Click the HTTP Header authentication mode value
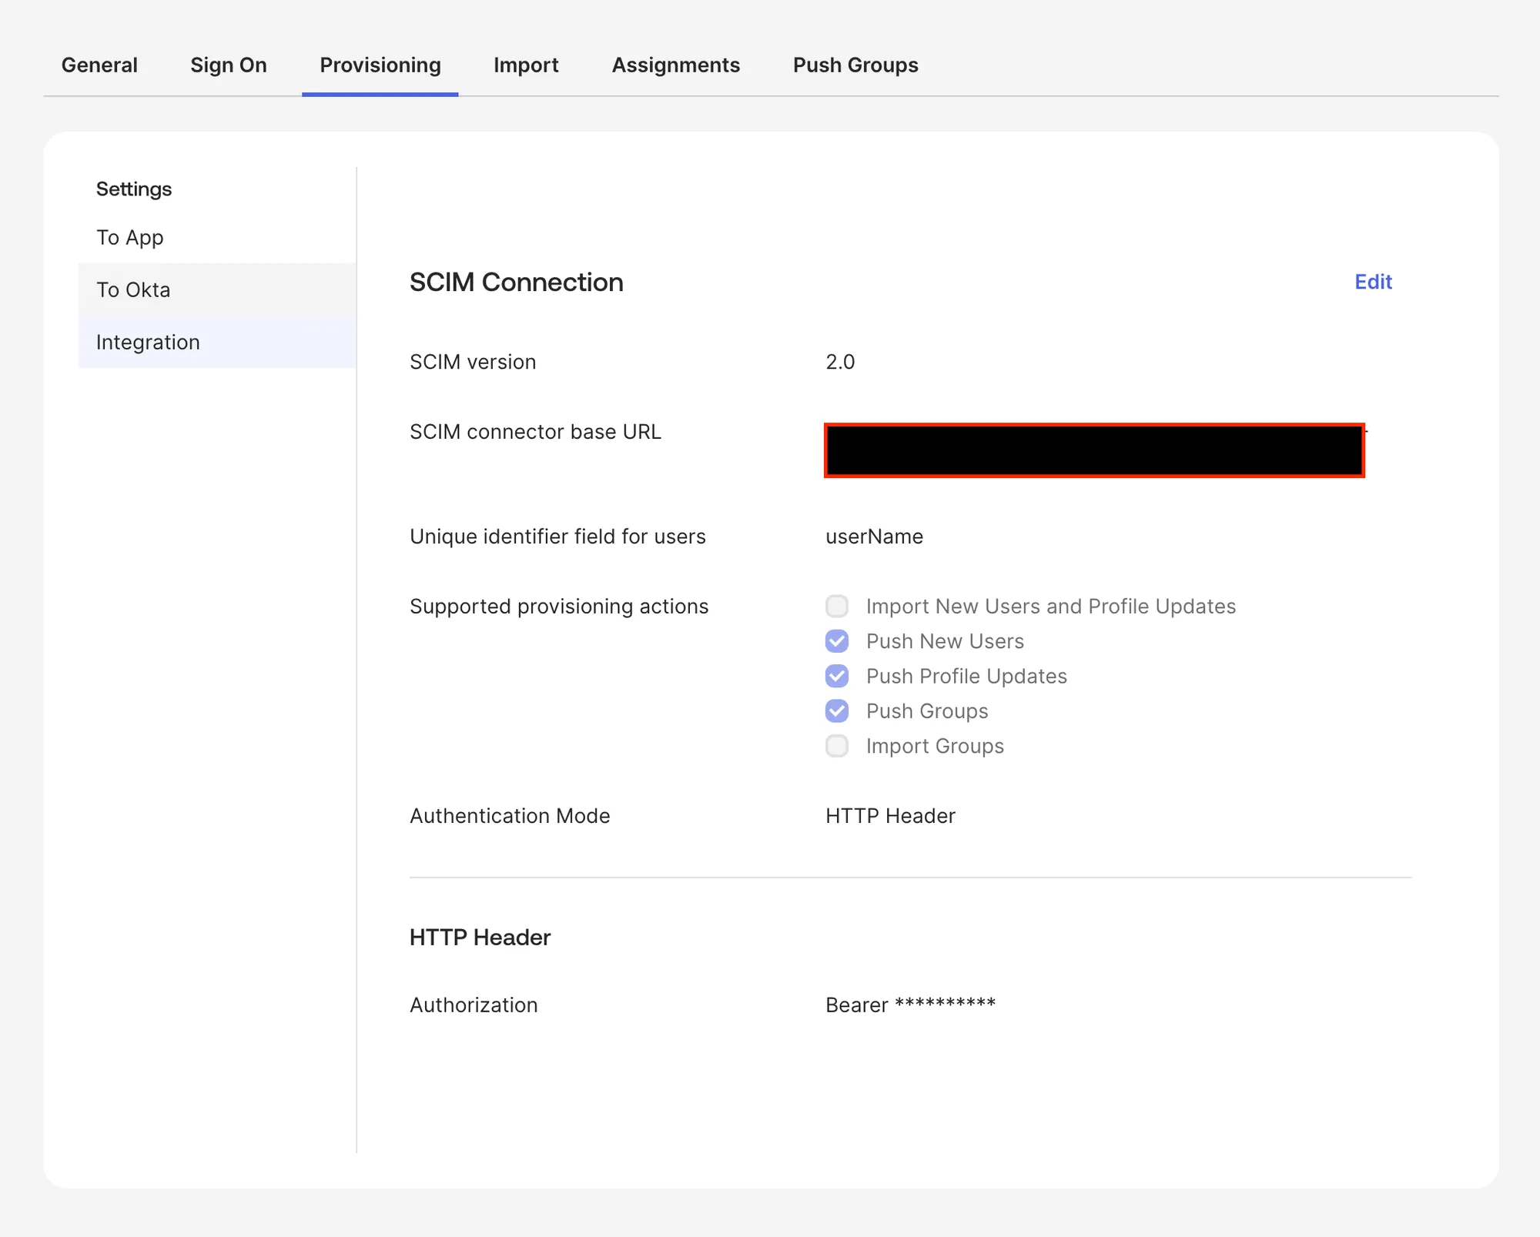The image size is (1540, 1237). tap(890, 816)
